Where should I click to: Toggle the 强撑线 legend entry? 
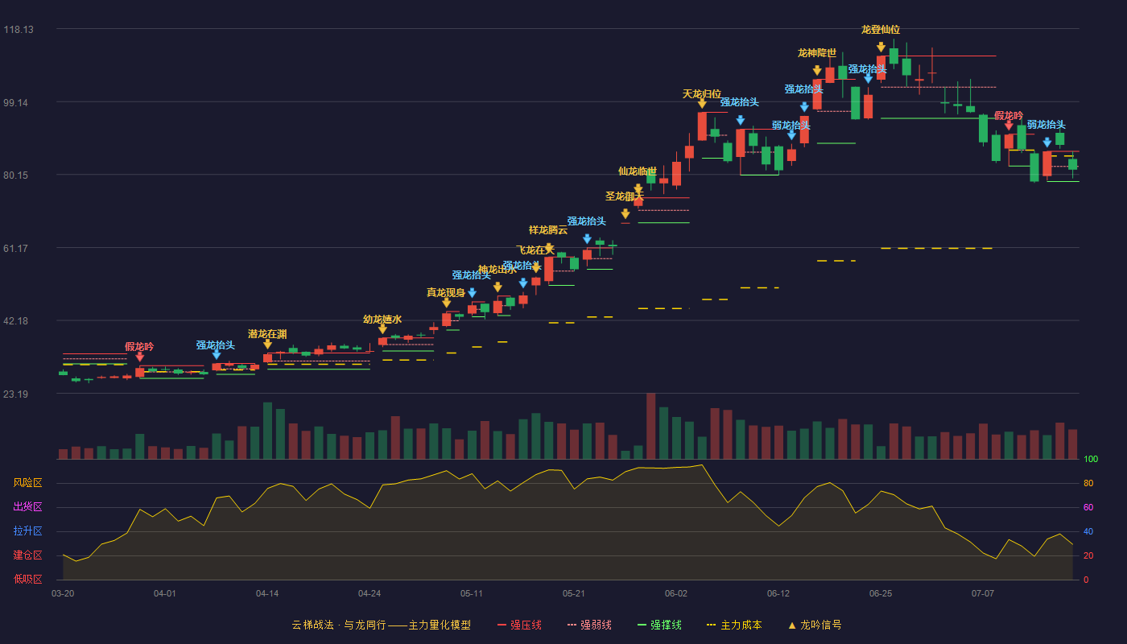point(659,625)
